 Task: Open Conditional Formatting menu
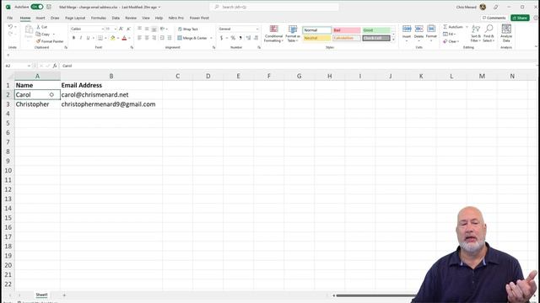coord(273,34)
